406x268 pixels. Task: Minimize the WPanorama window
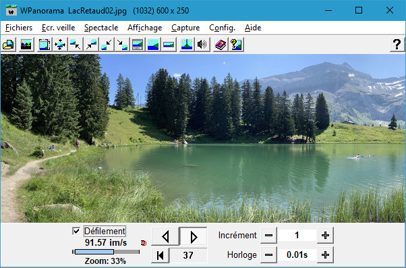[328, 10]
